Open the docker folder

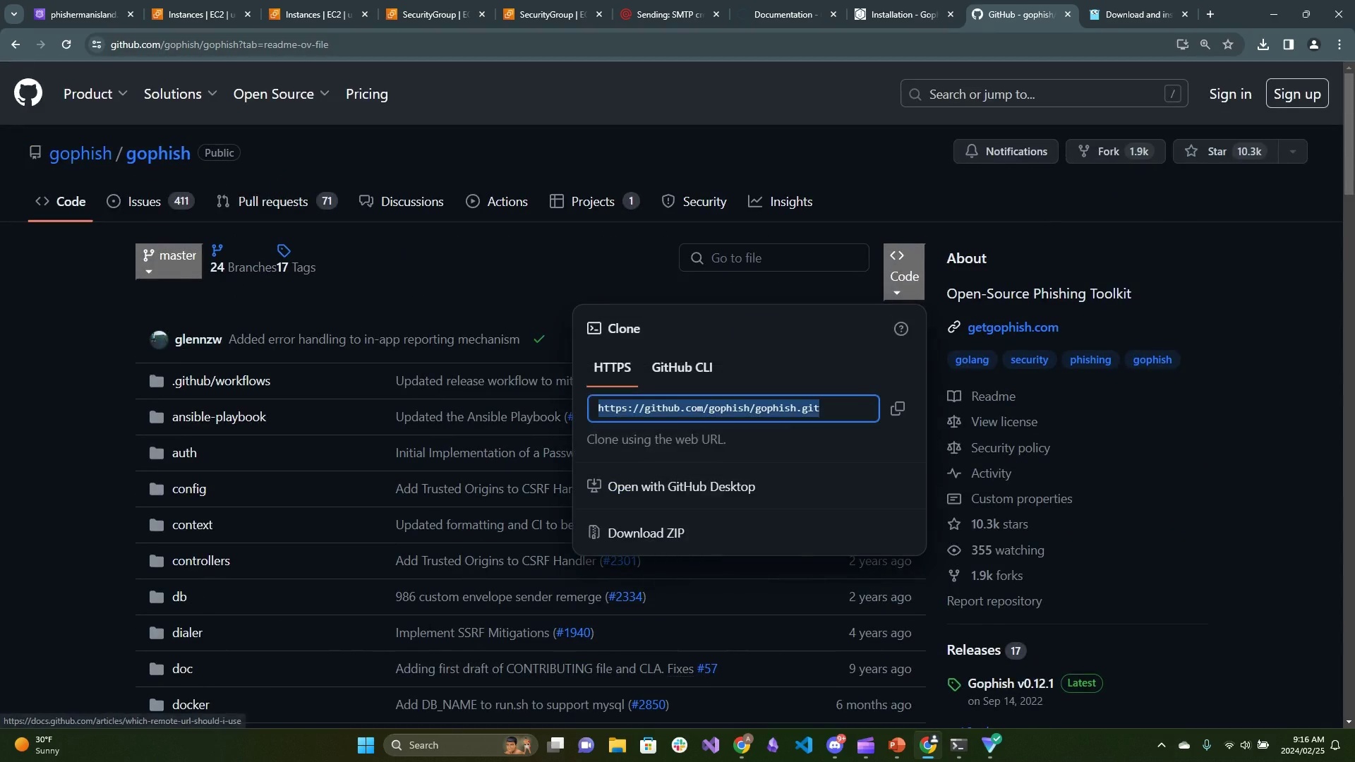(x=191, y=705)
